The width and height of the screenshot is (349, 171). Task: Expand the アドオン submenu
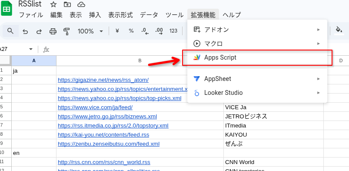[257, 30]
